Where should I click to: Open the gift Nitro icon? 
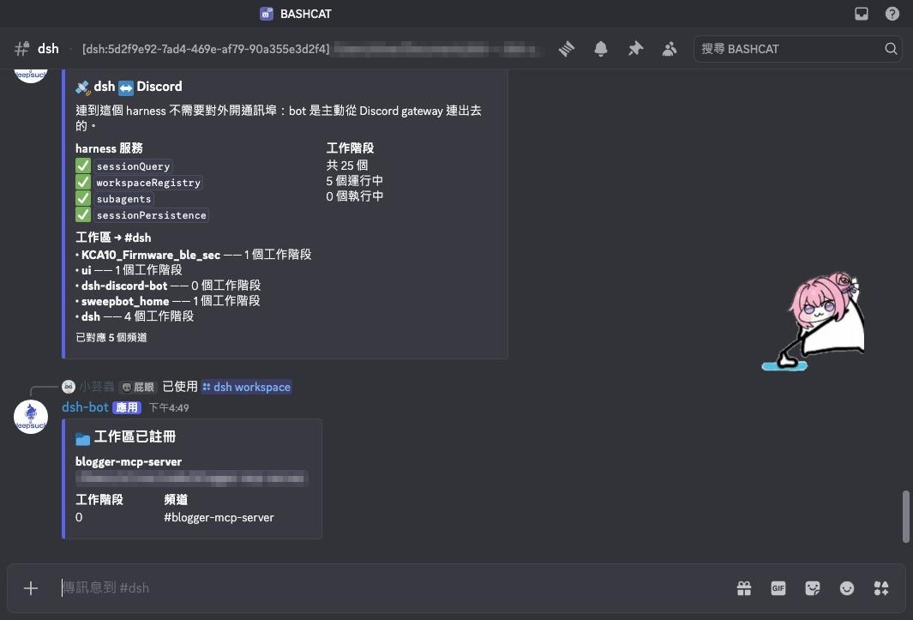coord(744,588)
